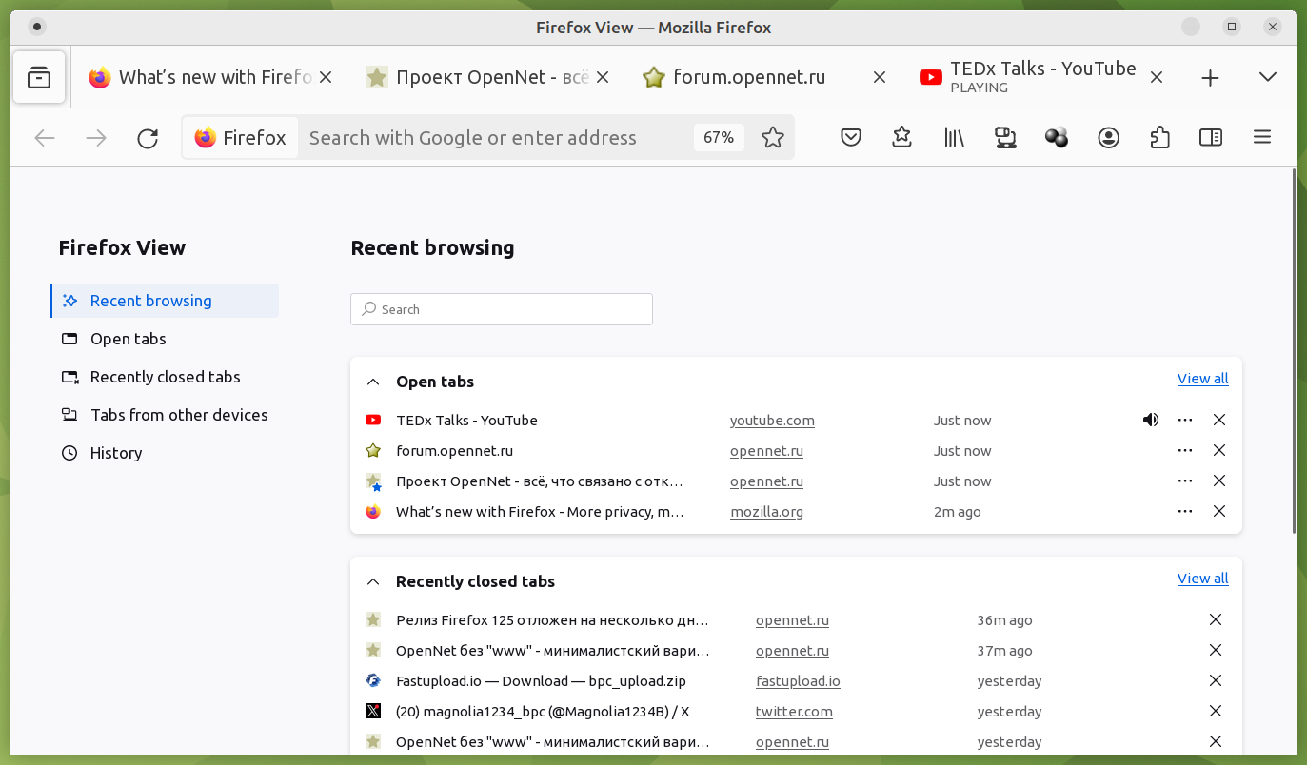1307x765 pixels.
Task: Switch to the forum.opennet.ru tab
Action: coord(748,78)
